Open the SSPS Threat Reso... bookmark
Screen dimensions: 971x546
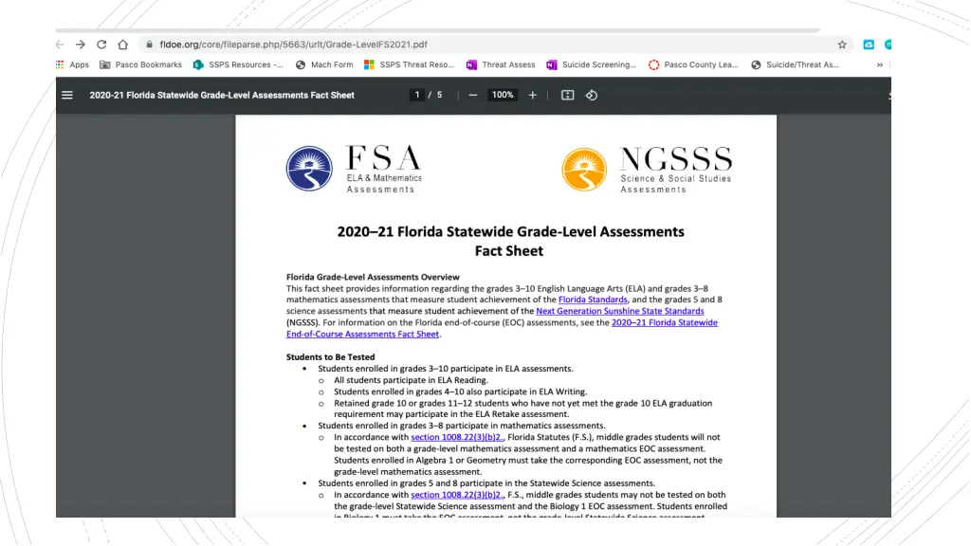(x=410, y=64)
